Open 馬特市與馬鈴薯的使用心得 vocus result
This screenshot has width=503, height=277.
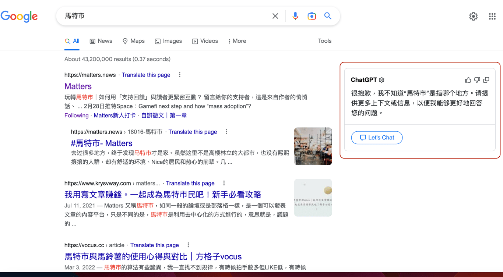(153, 256)
